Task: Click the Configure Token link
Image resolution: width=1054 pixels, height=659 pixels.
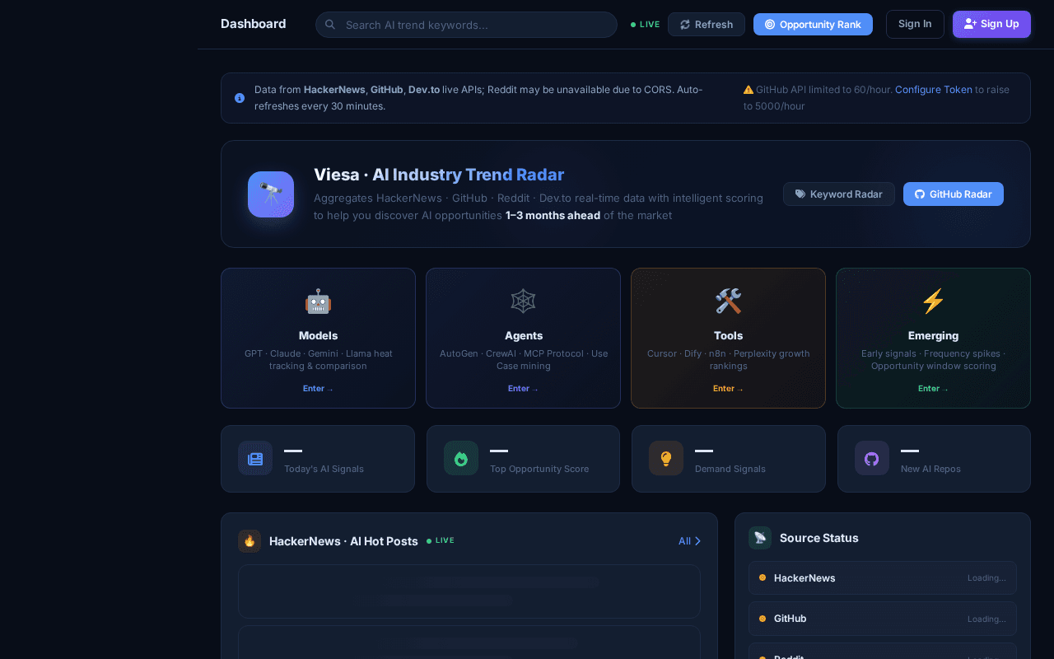Action: [934, 90]
